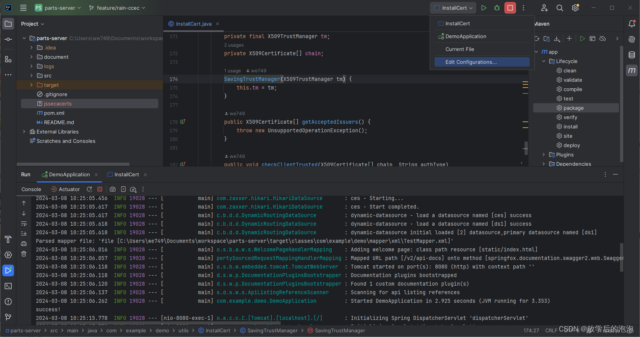Image resolution: width=640 pixels, height=337 pixels.
Task: Generate sources and update folders in Maven
Action: point(546,39)
